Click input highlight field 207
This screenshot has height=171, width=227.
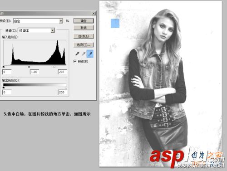(x=62, y=72)
